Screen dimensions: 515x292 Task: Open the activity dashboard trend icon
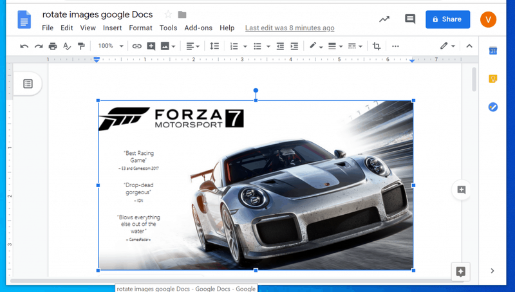384,19
